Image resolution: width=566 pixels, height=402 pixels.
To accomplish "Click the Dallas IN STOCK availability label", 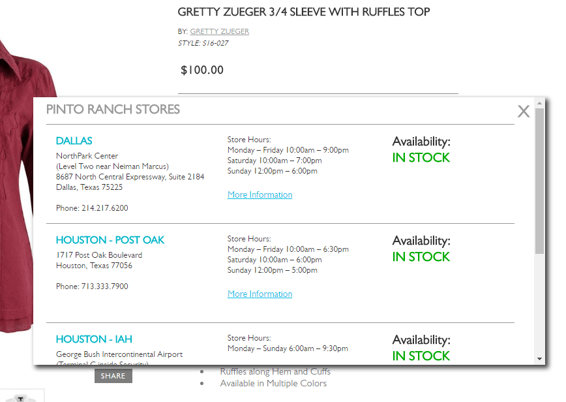I will point(421,158).
